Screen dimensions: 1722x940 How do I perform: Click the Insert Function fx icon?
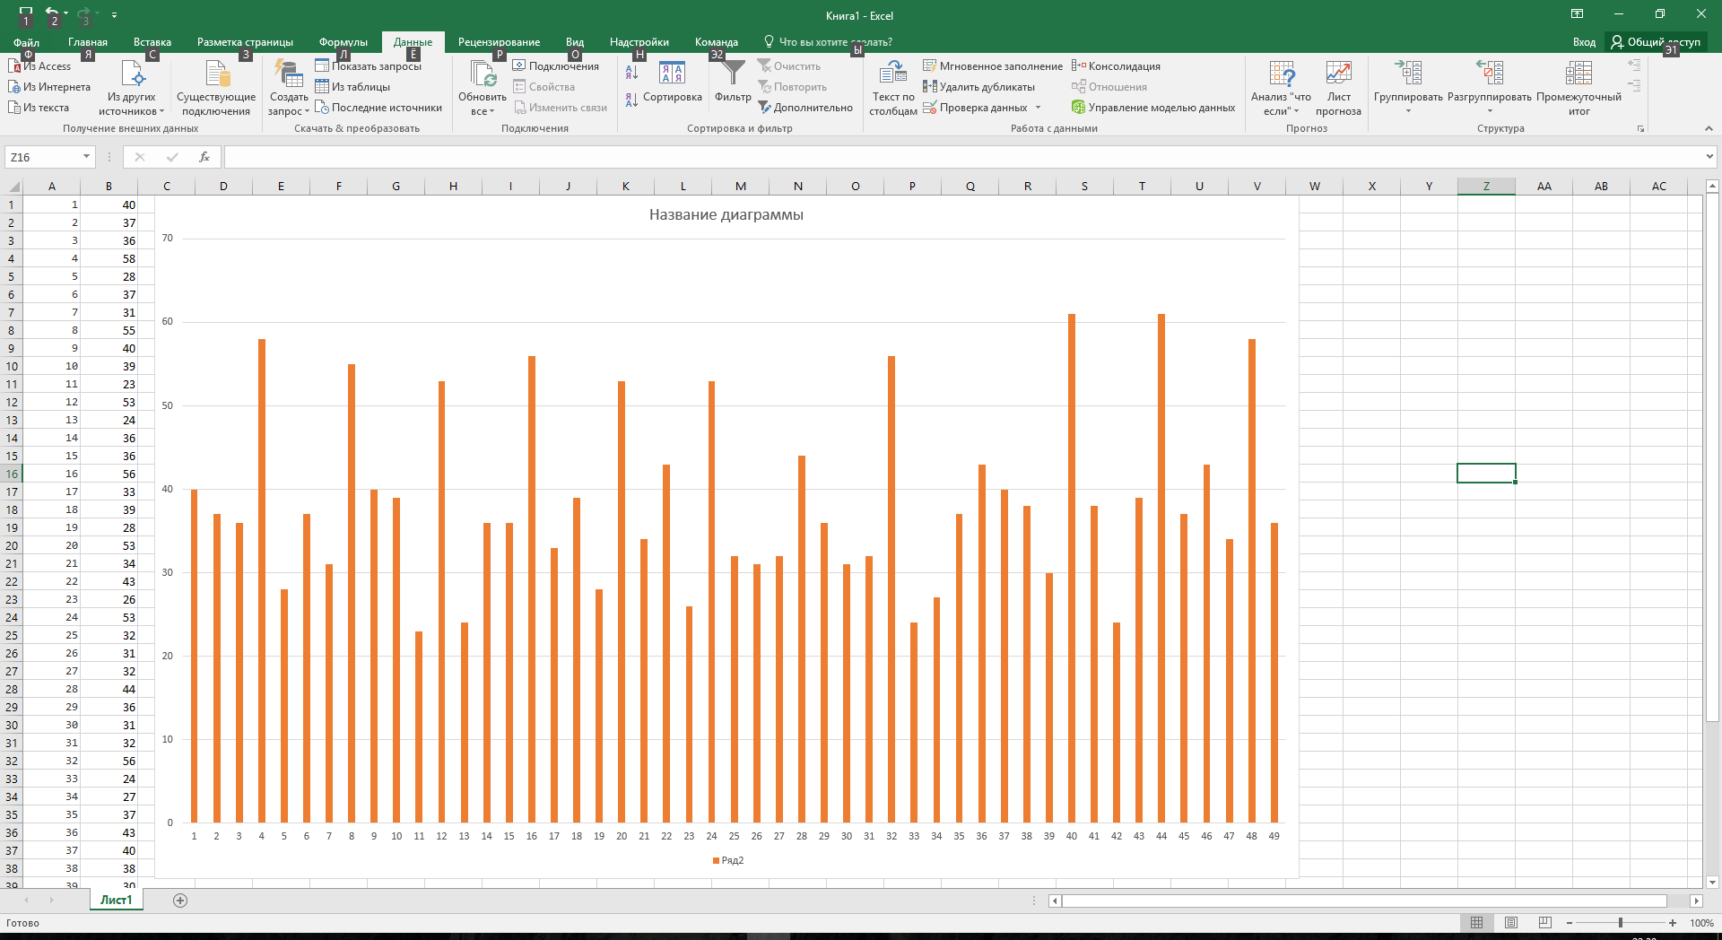tap(204, 157)
